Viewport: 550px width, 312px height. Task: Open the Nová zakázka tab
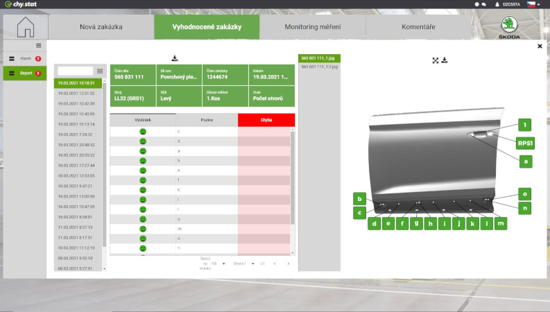pyautogui.click(x=101, y=27)
